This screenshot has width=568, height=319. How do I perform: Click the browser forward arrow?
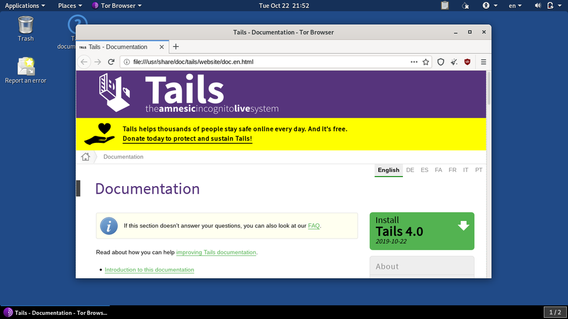[98, 62]
